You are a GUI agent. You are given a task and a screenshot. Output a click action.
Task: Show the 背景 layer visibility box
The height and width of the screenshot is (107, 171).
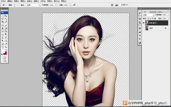click(144, 28)
